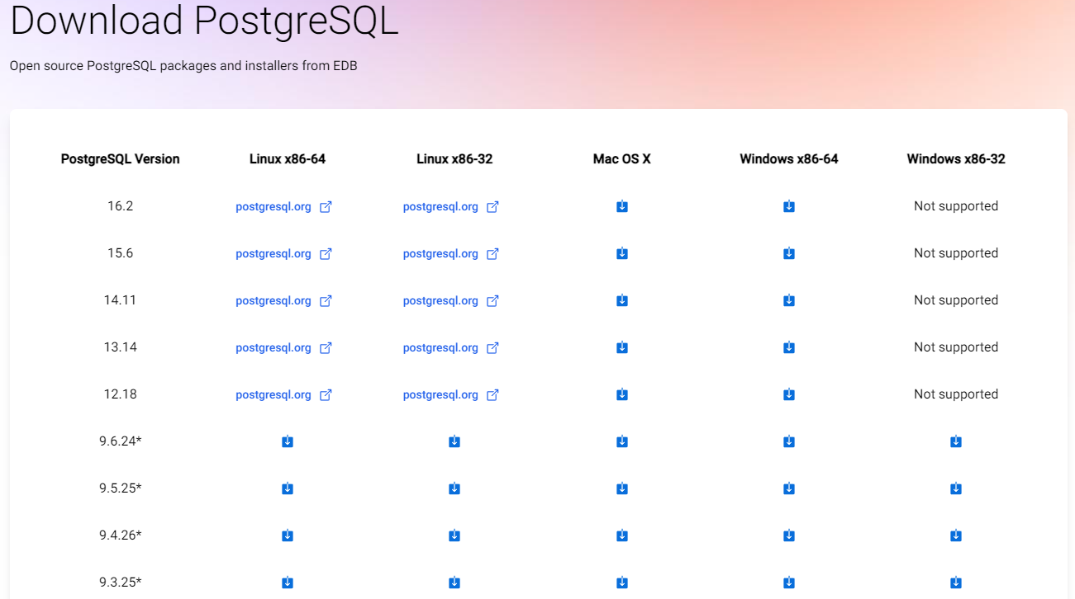Open postgresql.org link for 14.11 Linux x86-32
The image size is (1075, 599).
[451, 301]
